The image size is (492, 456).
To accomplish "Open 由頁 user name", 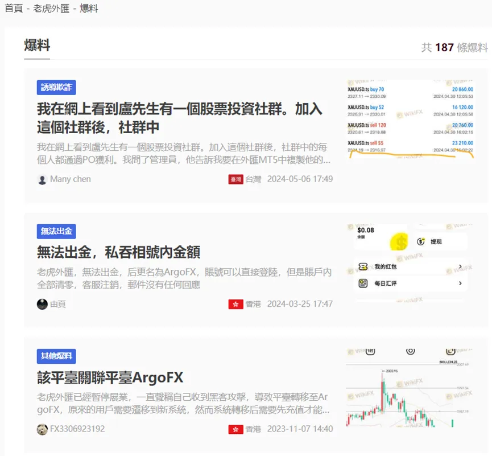I will [58, 304].
